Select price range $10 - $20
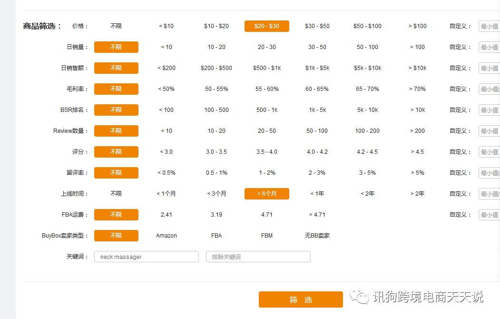The width and height of the screenshot is (500, 319). 216,26
